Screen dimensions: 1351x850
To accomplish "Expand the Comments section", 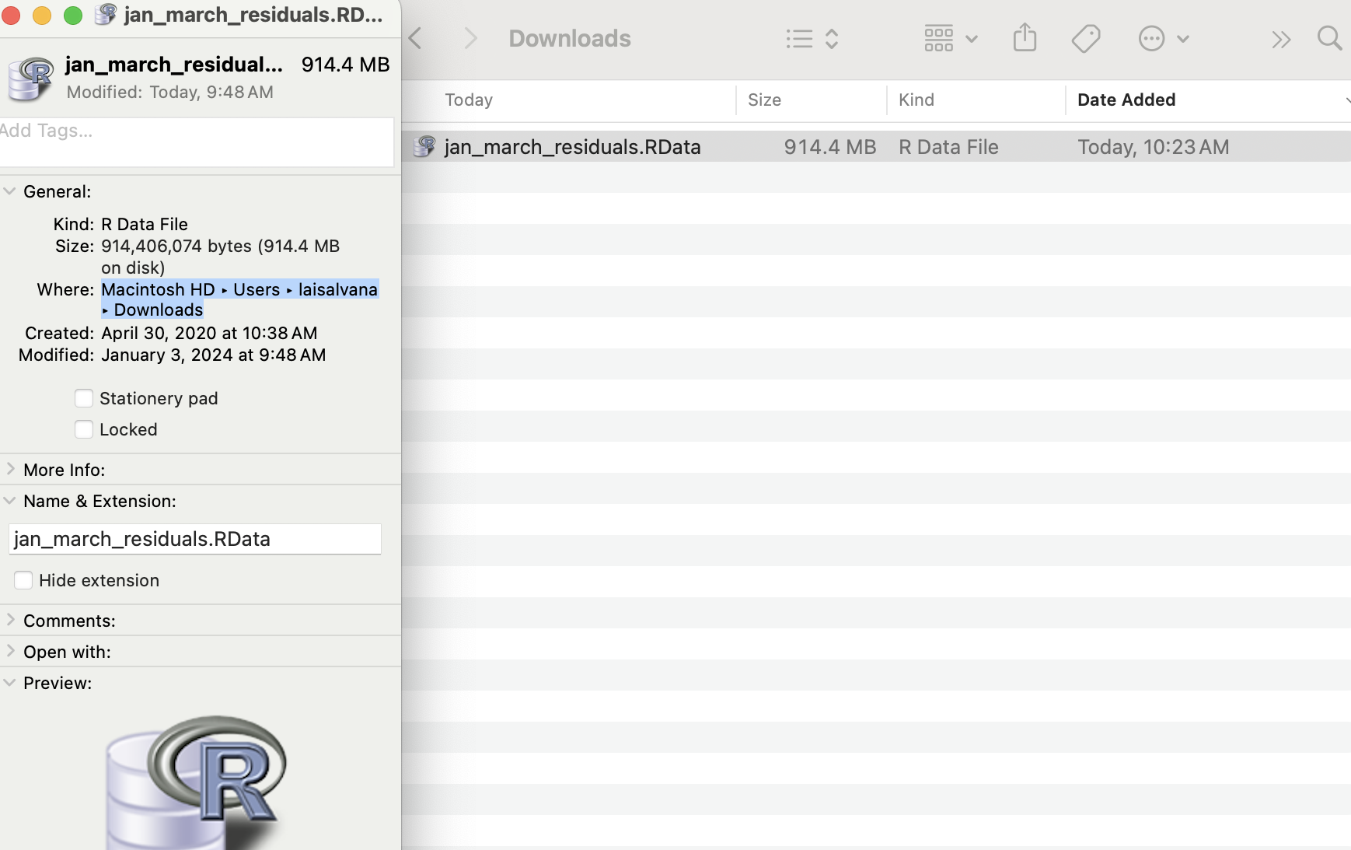I will (x=10, y=620).
